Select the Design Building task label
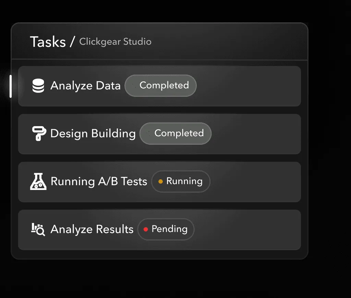This screenshot has width=351, height=298. (x=93, y=133)
